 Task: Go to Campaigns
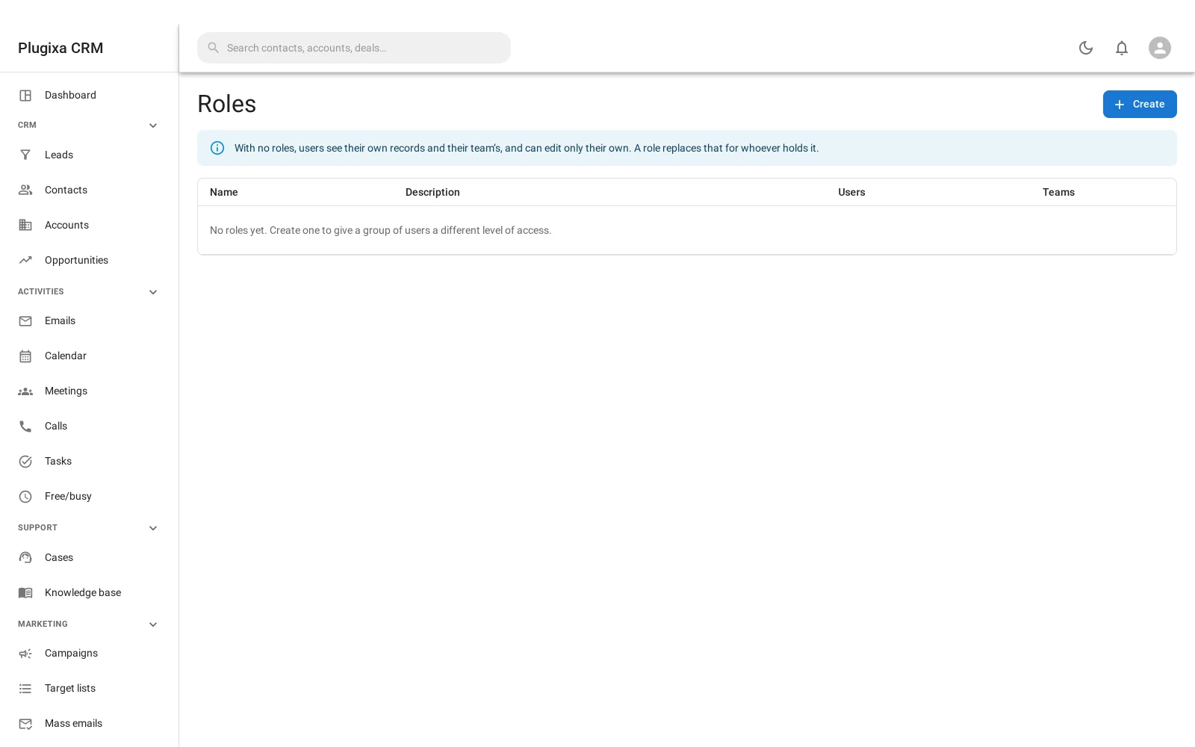point(89,654)
